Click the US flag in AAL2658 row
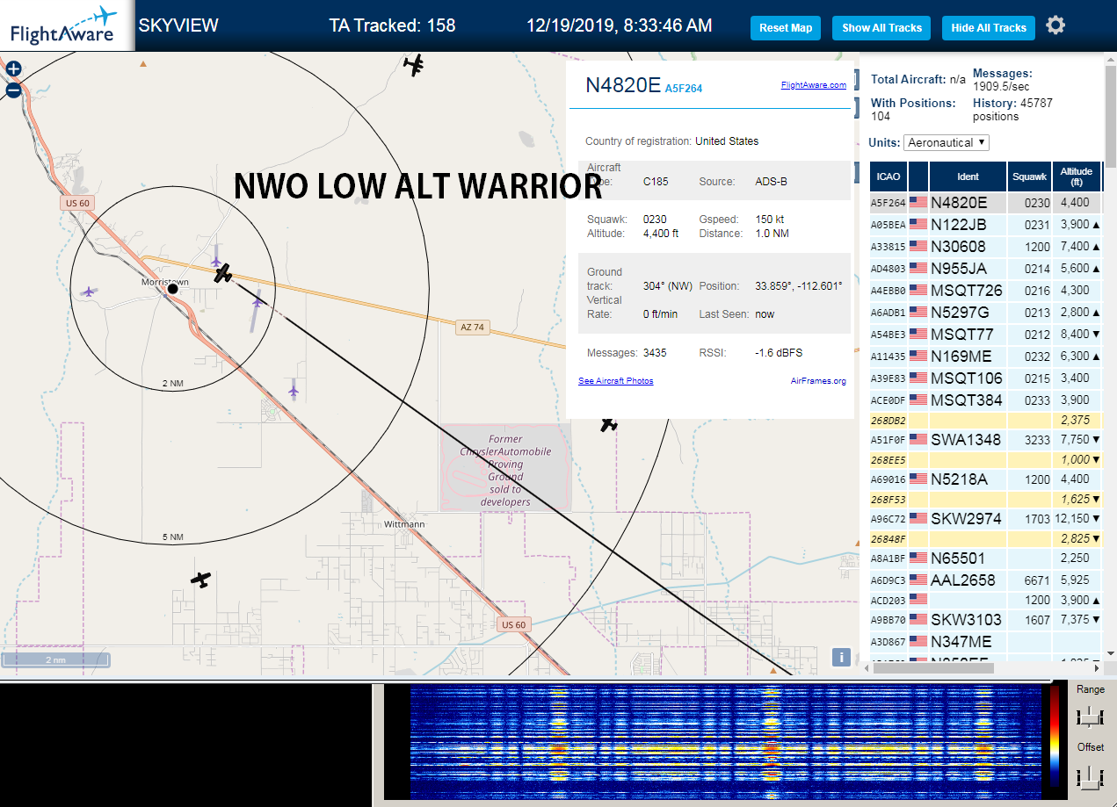 click(x=919, y=580)
